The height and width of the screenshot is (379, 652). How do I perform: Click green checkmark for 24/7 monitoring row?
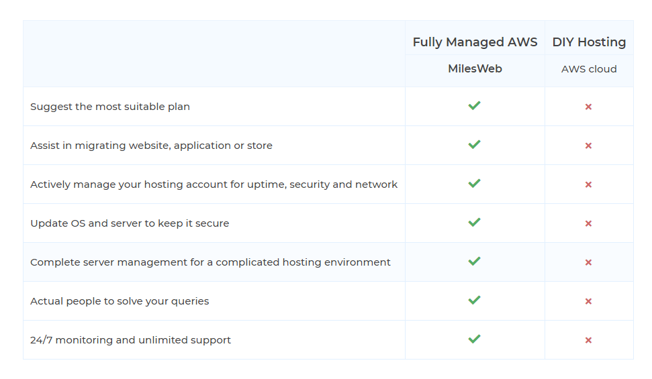(475, 339)
